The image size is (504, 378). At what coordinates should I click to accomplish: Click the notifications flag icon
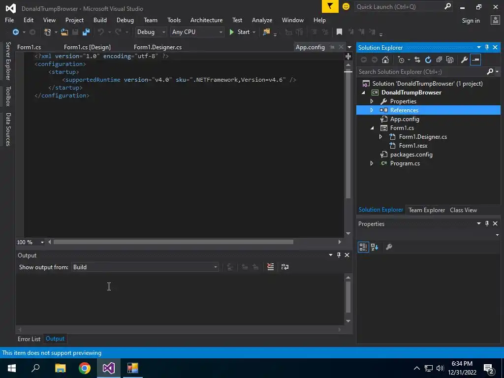pos(330,6)
